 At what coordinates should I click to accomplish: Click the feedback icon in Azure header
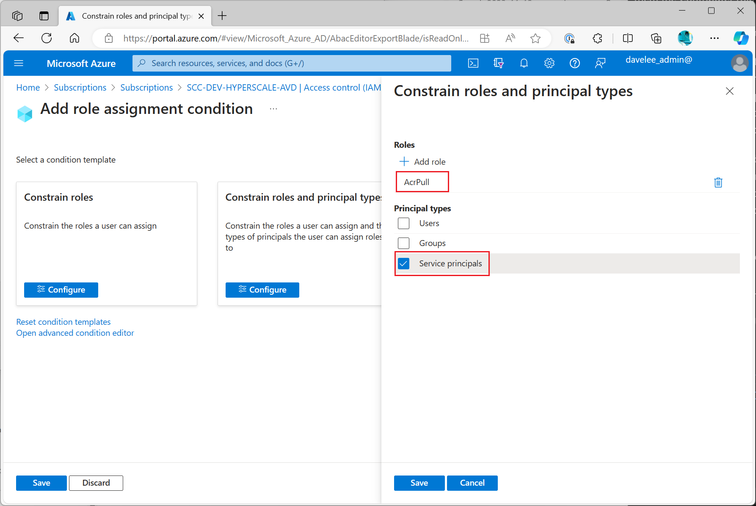click(x=600, y=64)
